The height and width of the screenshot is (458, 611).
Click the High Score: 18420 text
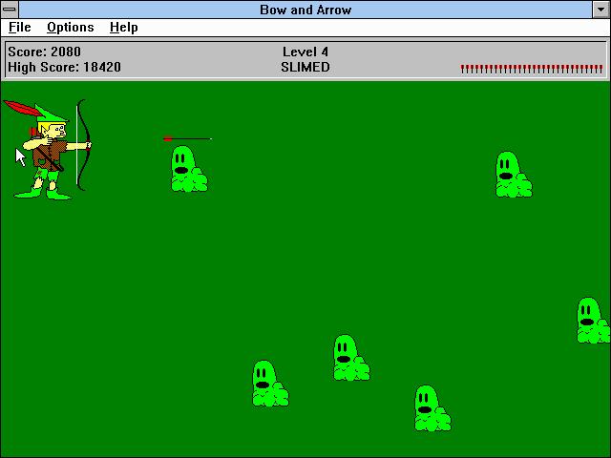coord(64,67)
